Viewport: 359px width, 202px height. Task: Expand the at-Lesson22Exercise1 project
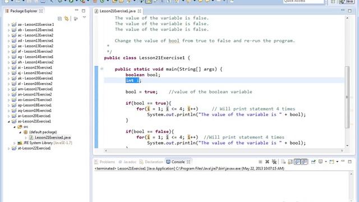click(x=9, y=148)
